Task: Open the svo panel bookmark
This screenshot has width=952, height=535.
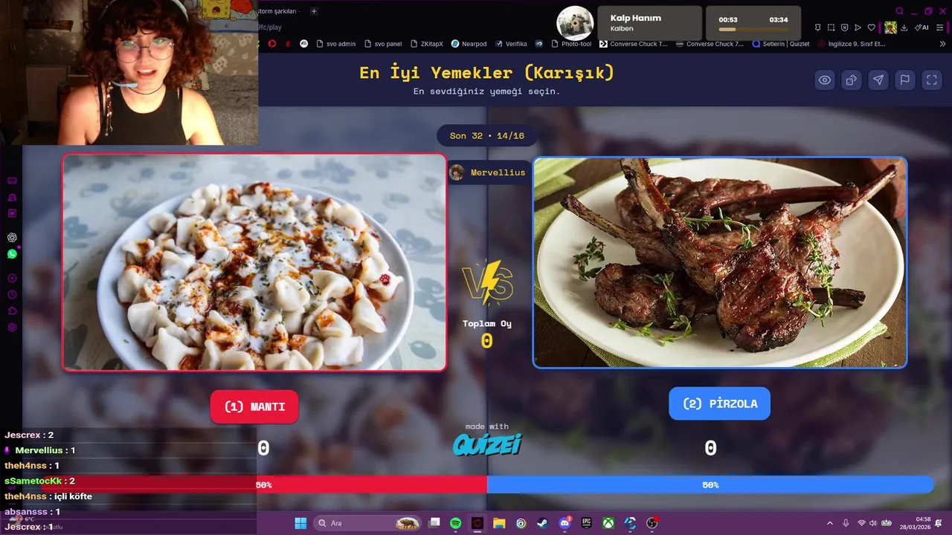Action: tap(382, 44)
